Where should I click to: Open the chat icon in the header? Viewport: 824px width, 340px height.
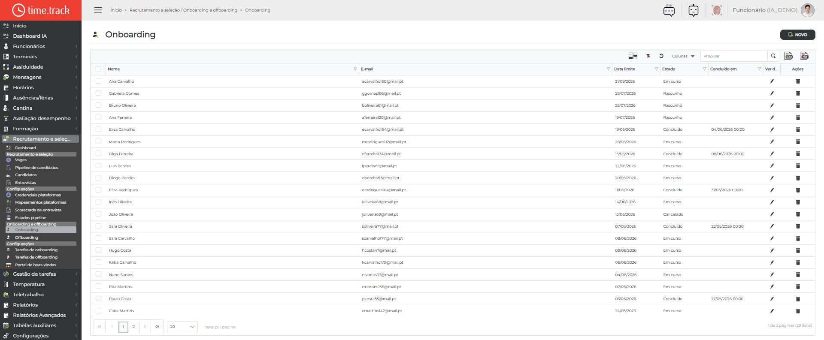[x=669, y=10]
